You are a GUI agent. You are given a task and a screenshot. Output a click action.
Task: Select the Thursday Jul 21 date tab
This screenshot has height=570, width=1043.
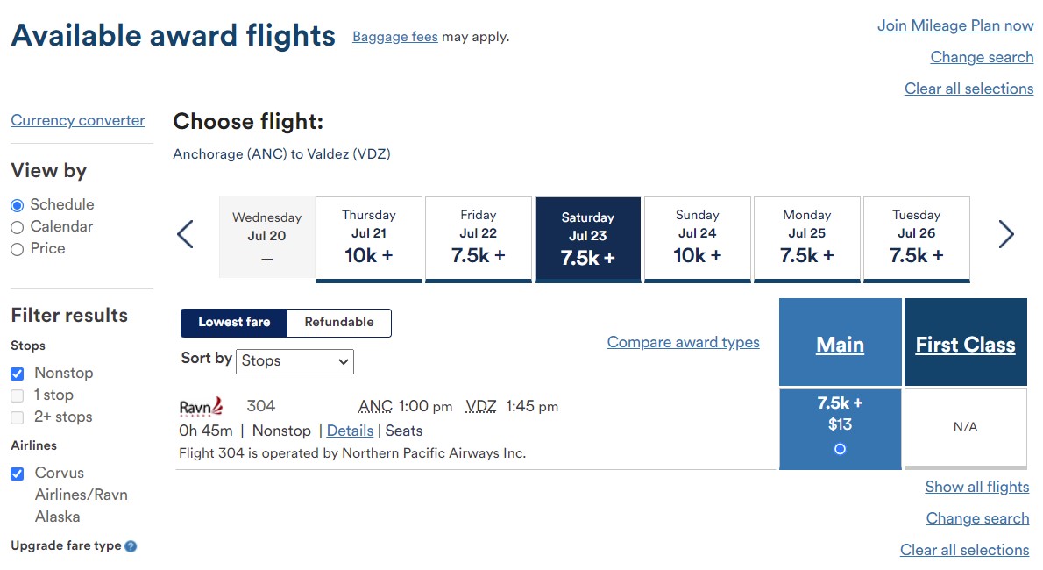[368, 239]
